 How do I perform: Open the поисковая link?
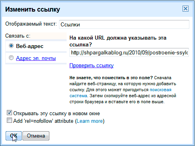tap(160, 90)
